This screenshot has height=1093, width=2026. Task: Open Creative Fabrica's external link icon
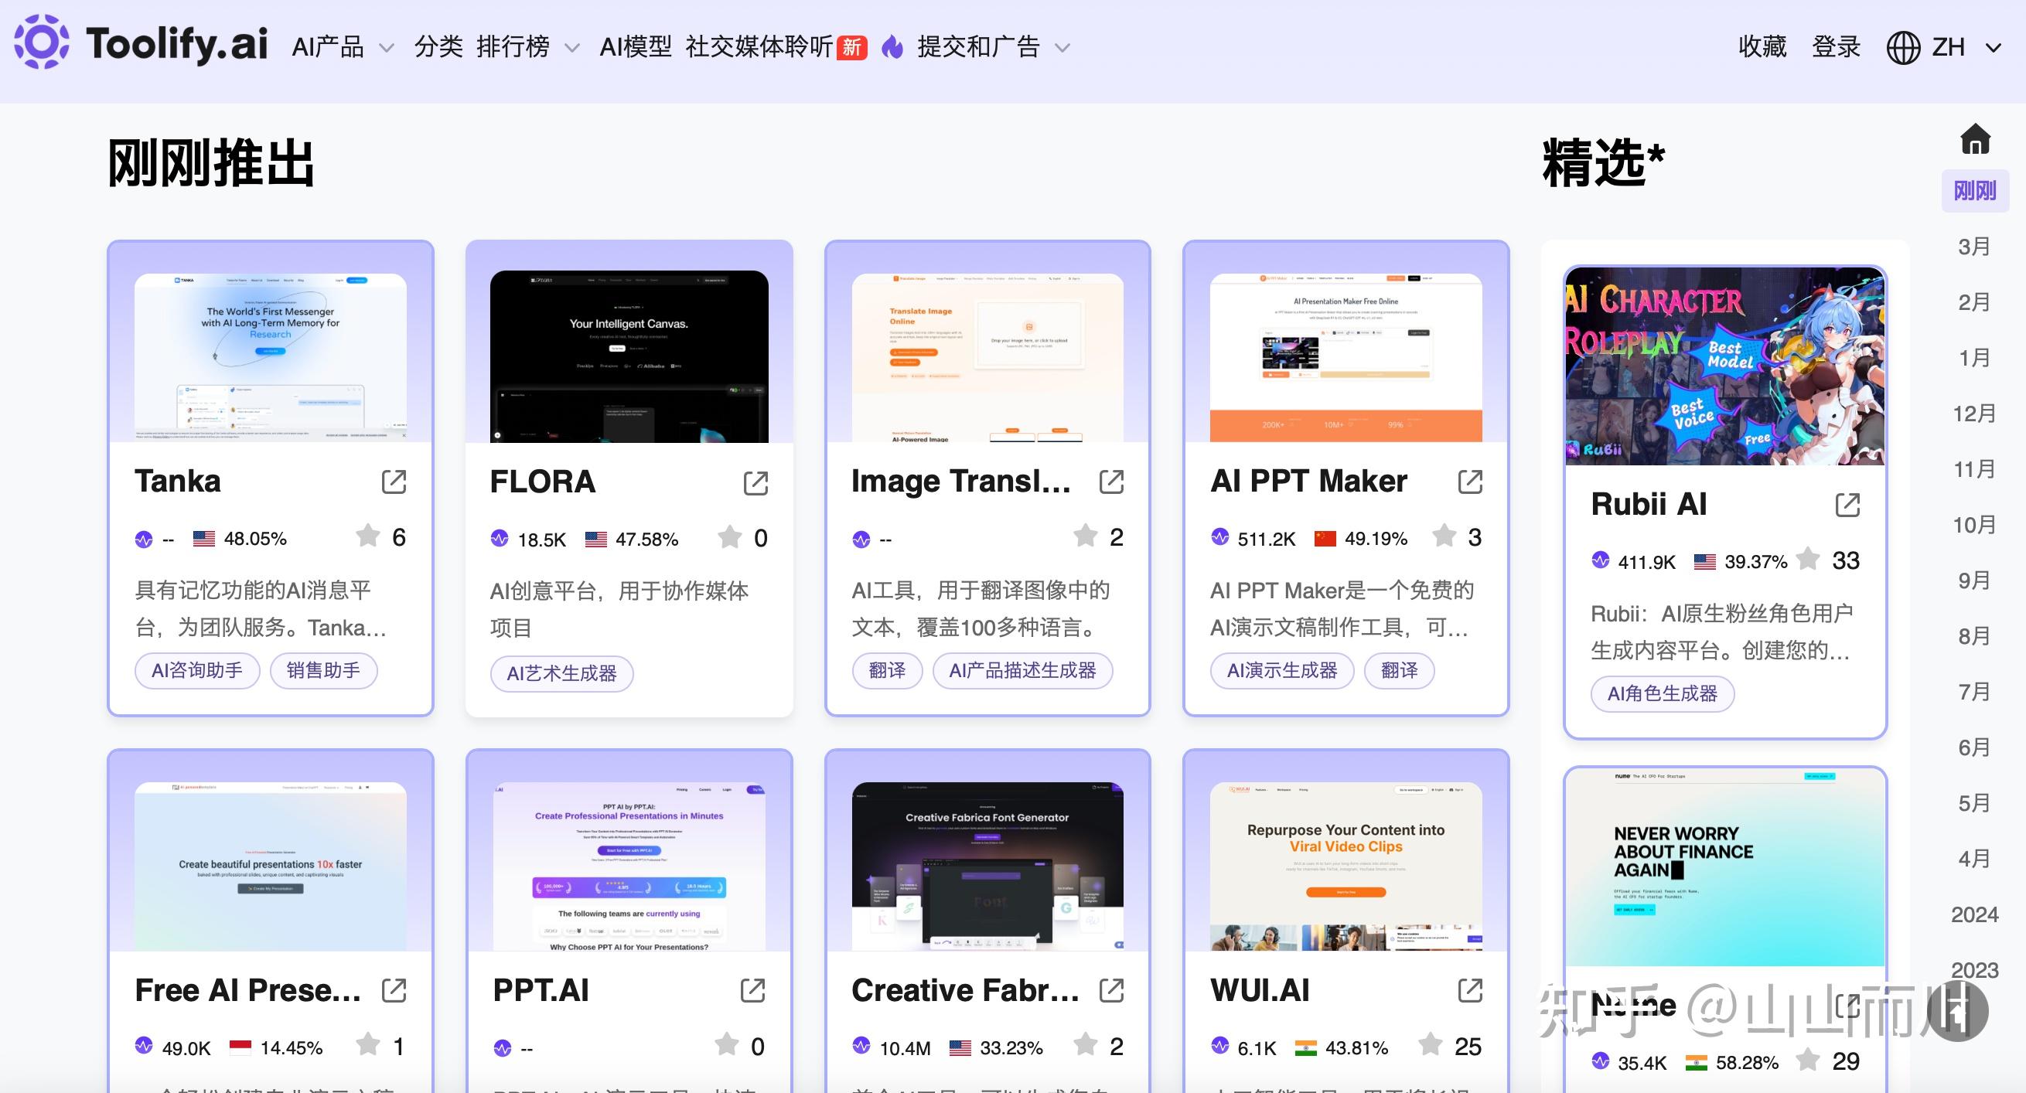[x=1111, y=991]
